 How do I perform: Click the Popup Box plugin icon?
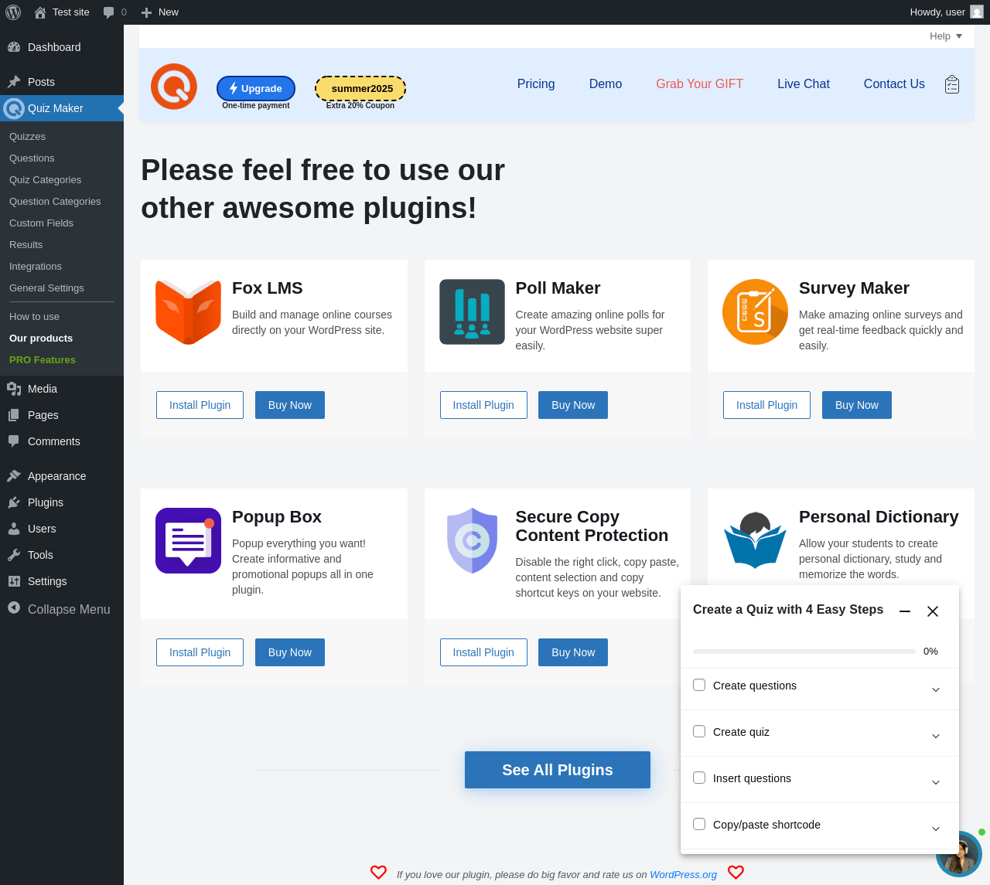pyautogui.click(x=189, y=541)
